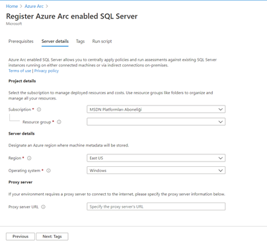Click the Home breadcrumb link
Screen dimensions: 267x244
[12, 7]
